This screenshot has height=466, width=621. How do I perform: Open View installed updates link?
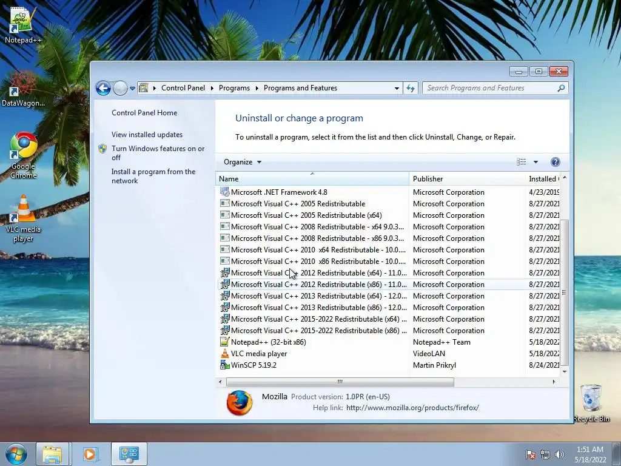tap(147, 134)
